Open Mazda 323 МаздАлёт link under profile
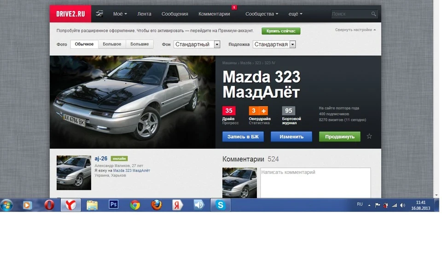Screen dimensions: 442x276 [132, 170]
